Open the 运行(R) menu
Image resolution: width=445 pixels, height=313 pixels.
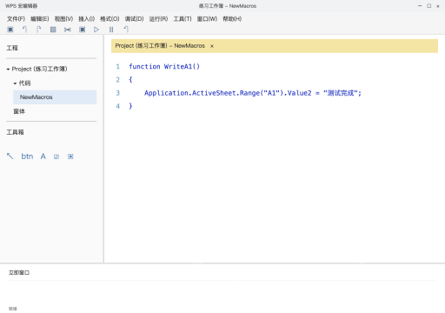click(158, 19)
